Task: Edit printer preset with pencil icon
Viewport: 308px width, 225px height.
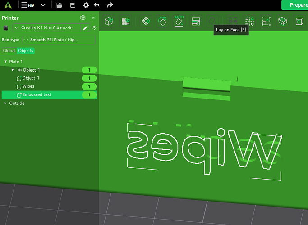Action: 85,28
